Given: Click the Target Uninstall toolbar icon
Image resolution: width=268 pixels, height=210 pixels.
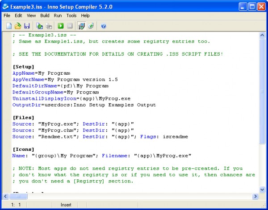Looking at the screenshot, I should point(91,26).
